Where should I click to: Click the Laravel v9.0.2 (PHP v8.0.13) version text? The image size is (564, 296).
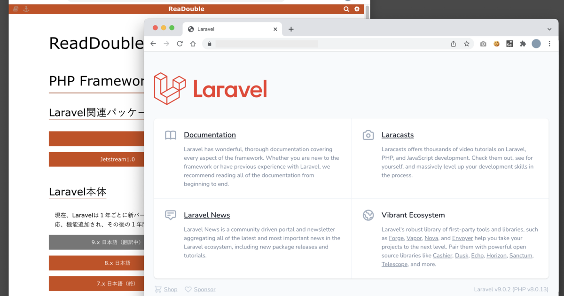tap(511, 289)
